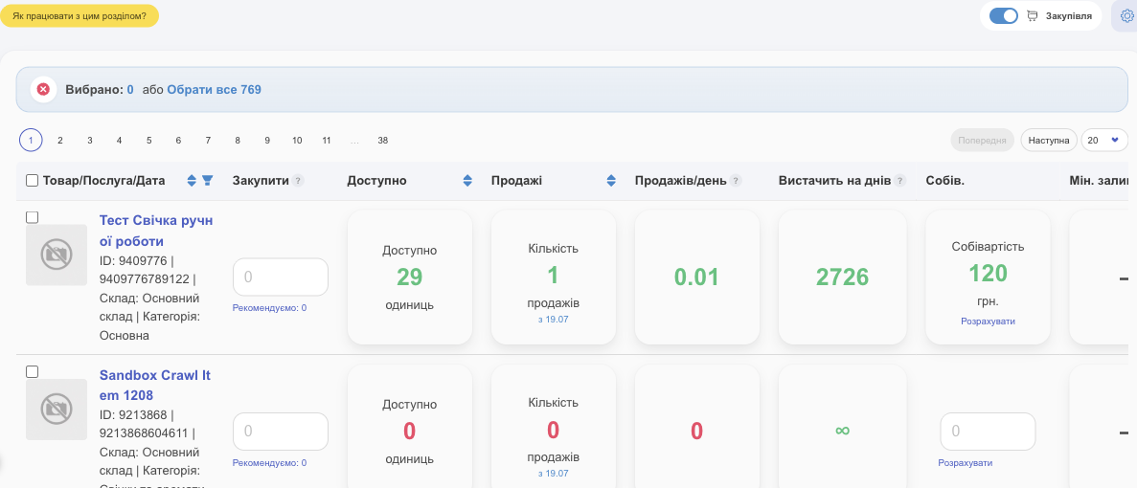The height and width of the screenshot is (488, 1137).
Task: Go to page 6
Action: pos(178,141)
